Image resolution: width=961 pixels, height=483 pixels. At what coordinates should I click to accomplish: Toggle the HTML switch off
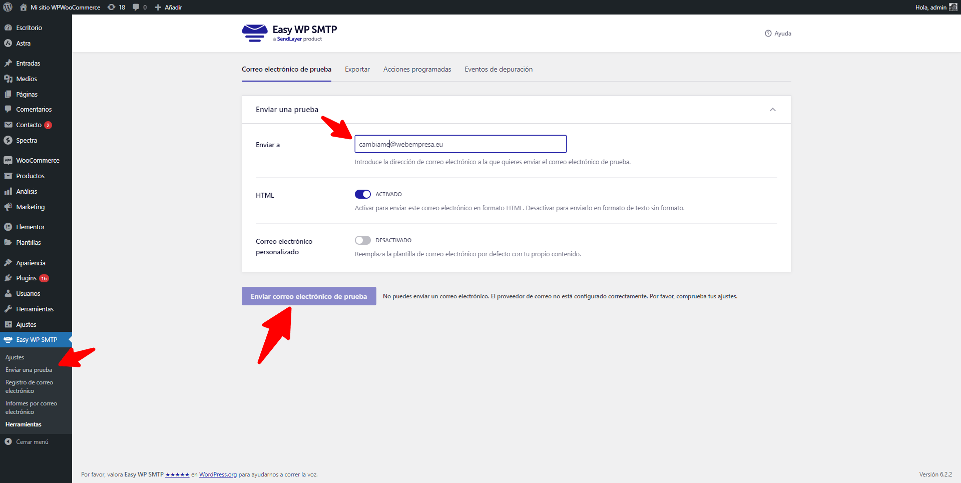(x=363, y=194)
